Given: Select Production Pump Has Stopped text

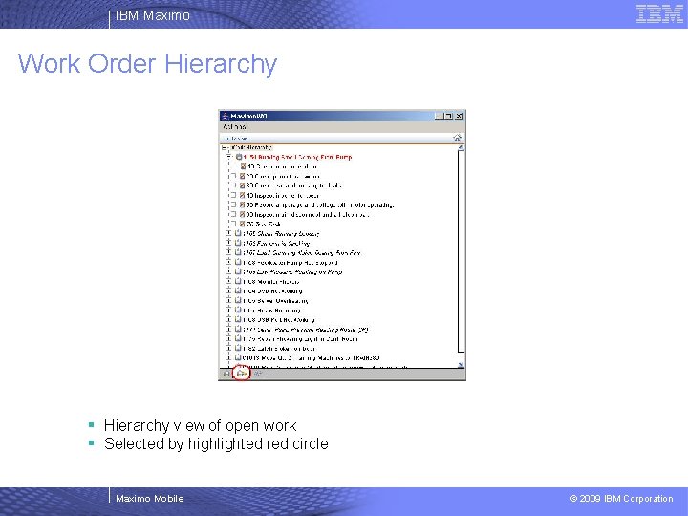Looking at the screenshot, I should click(x=290, y=263).
